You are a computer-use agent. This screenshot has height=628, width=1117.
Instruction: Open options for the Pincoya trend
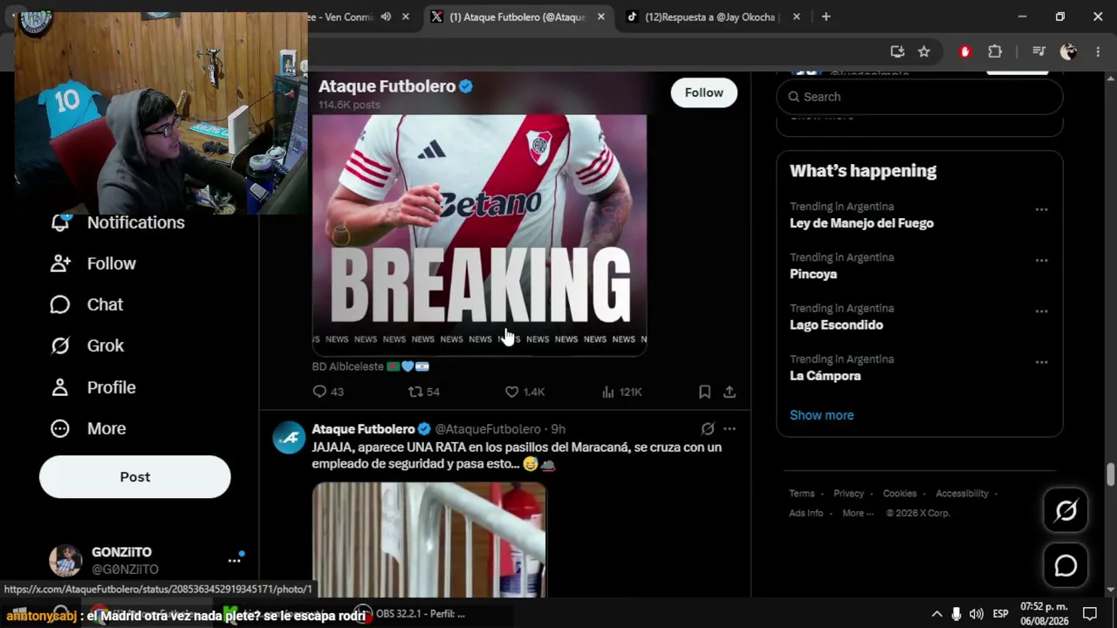coord(1041,260)
